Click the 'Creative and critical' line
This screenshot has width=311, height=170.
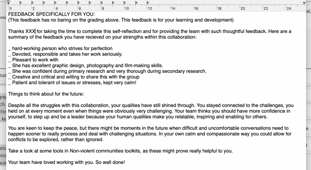point(74,77)
